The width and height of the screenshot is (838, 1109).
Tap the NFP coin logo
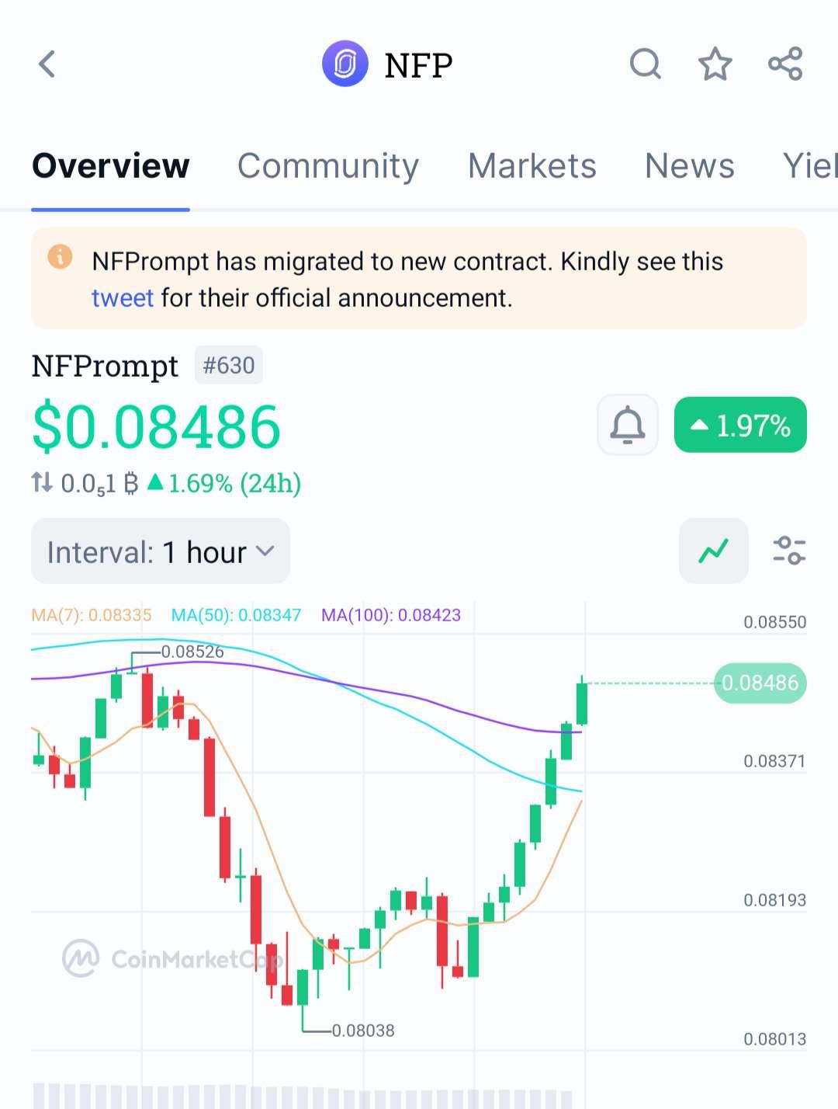click(345, 64)
